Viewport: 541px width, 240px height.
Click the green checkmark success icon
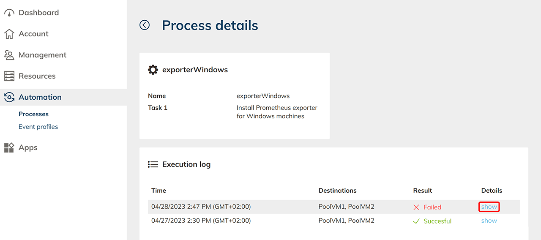pos(416,221)
